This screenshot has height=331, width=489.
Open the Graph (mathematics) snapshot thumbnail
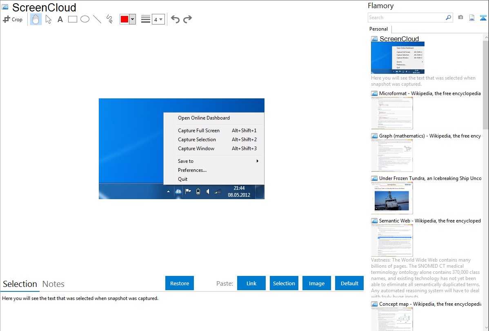(392, 156)
